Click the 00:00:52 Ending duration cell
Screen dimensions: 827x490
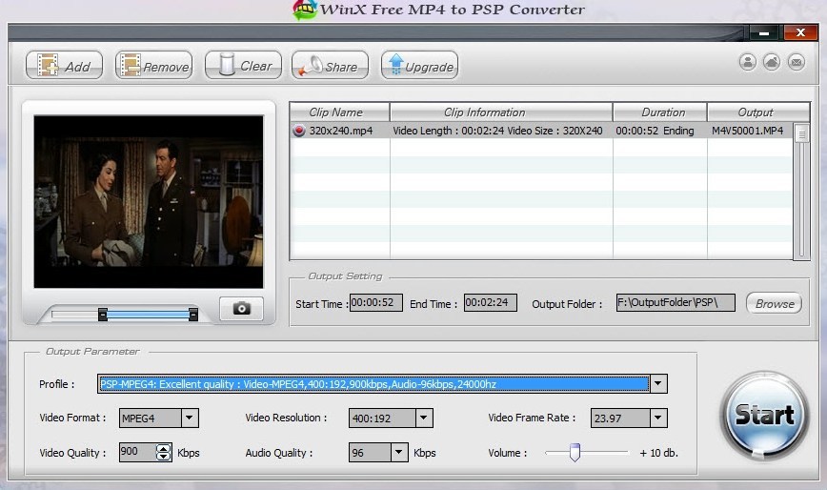(x=655, y=131)
